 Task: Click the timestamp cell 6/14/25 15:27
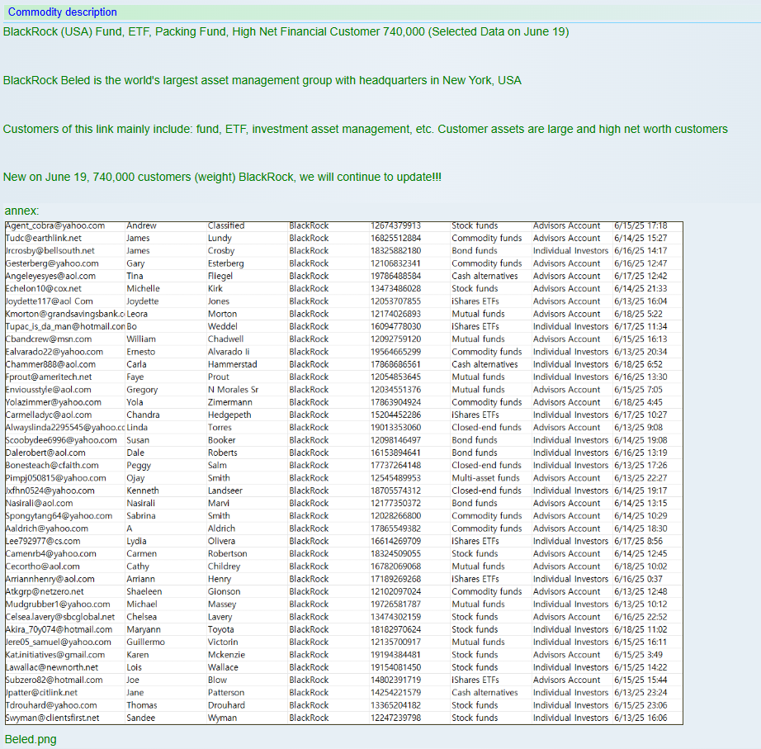[640, 239]
